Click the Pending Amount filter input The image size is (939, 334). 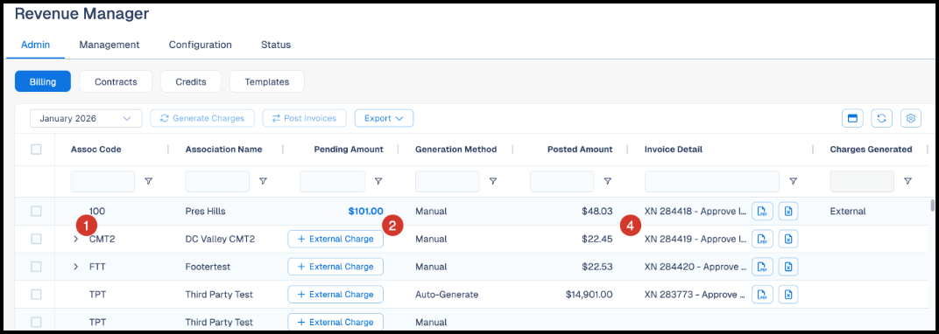[x=332, y=181]
